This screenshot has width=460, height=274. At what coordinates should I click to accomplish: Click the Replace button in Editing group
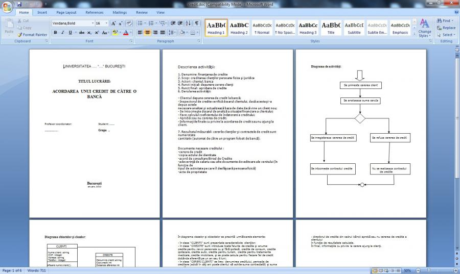pos(446,28)
